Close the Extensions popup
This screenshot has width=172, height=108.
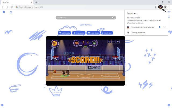click(166, 12)
